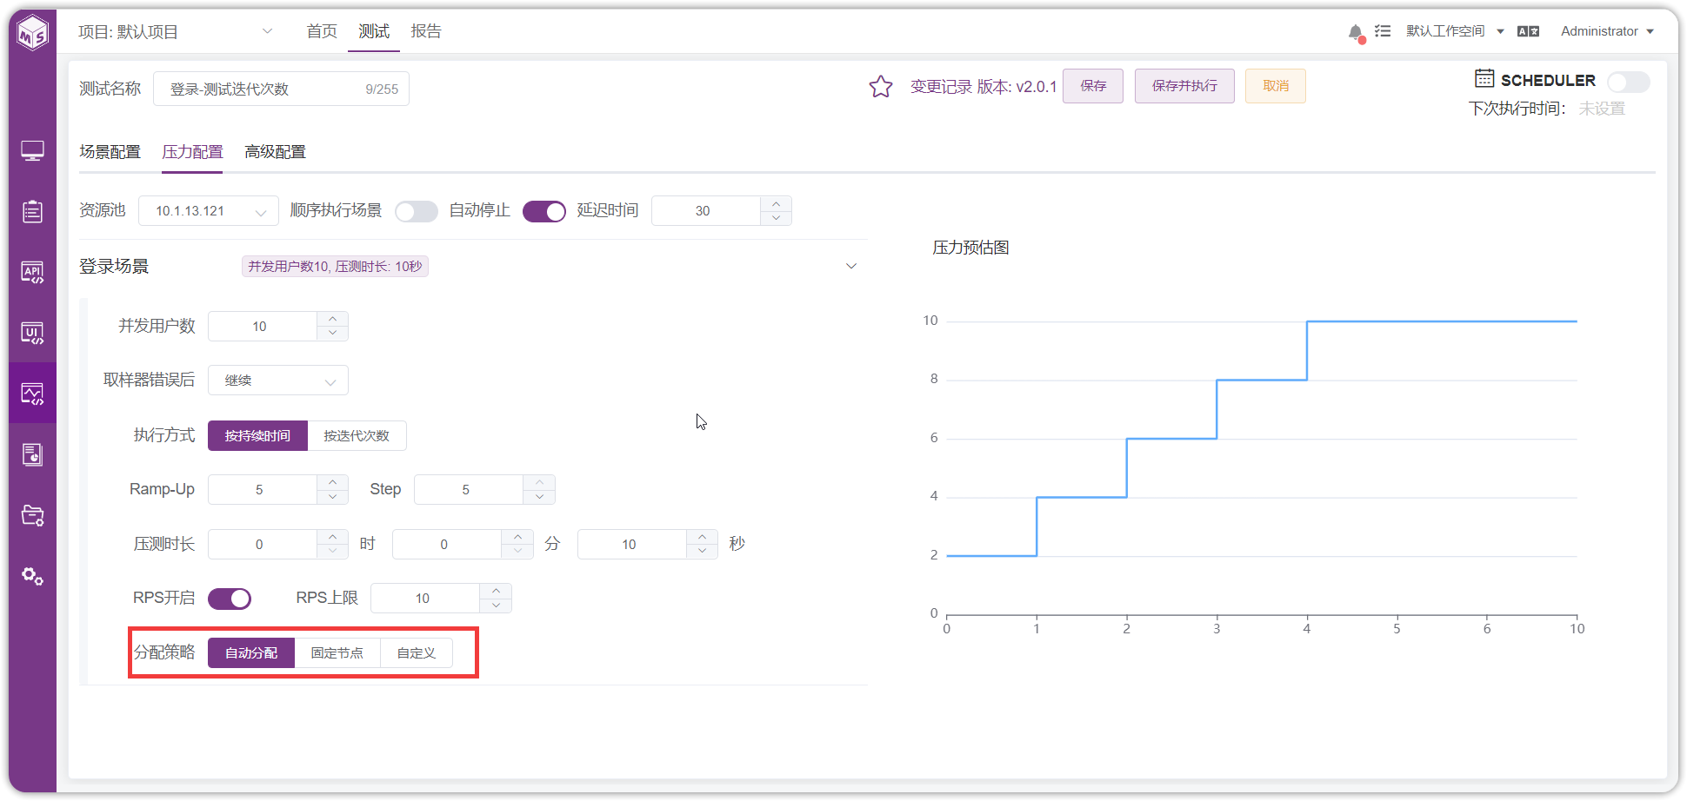Open test tracking clipboard sidebar icon
The width and height of the screenshot is (1687, 801).
33,211
